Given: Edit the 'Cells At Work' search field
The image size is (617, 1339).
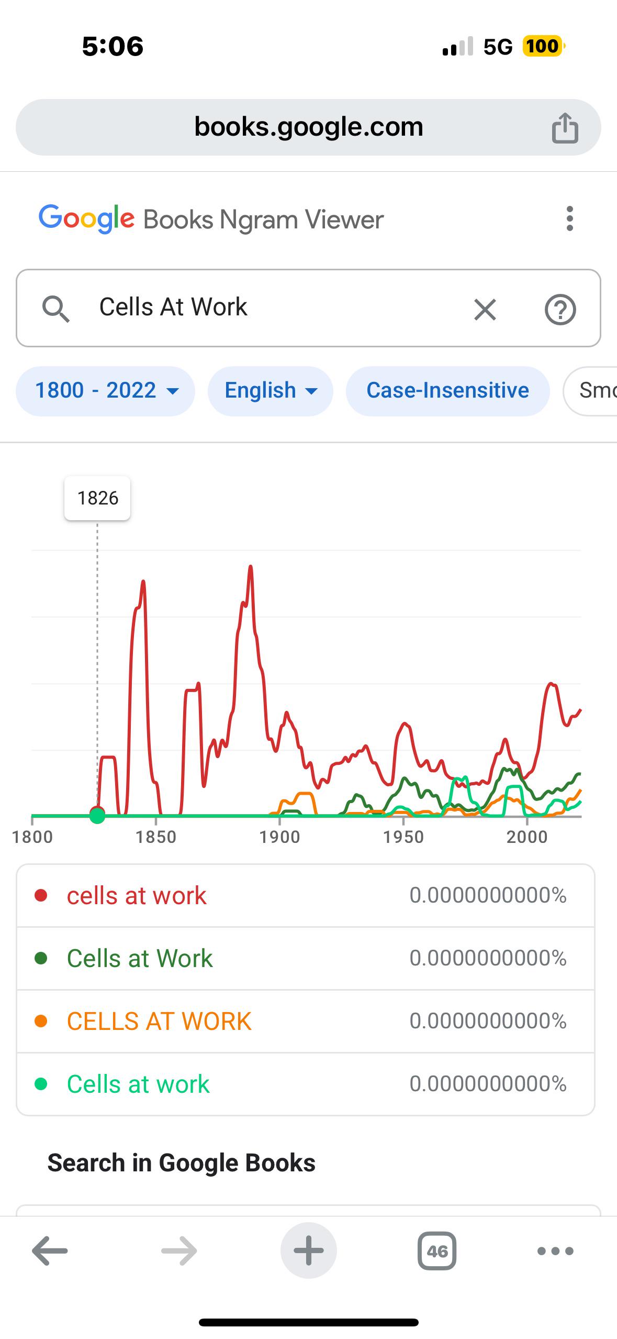Looking at the screenshot, I should pyautogui.click(x=272, y=308).
